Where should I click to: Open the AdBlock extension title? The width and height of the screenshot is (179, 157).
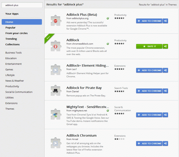coord(73,40)
